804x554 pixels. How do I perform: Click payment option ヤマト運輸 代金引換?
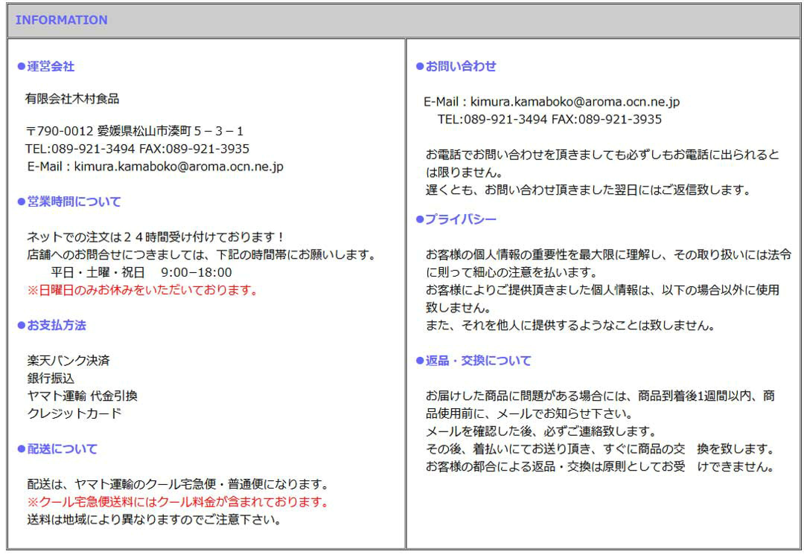point(82,396)
